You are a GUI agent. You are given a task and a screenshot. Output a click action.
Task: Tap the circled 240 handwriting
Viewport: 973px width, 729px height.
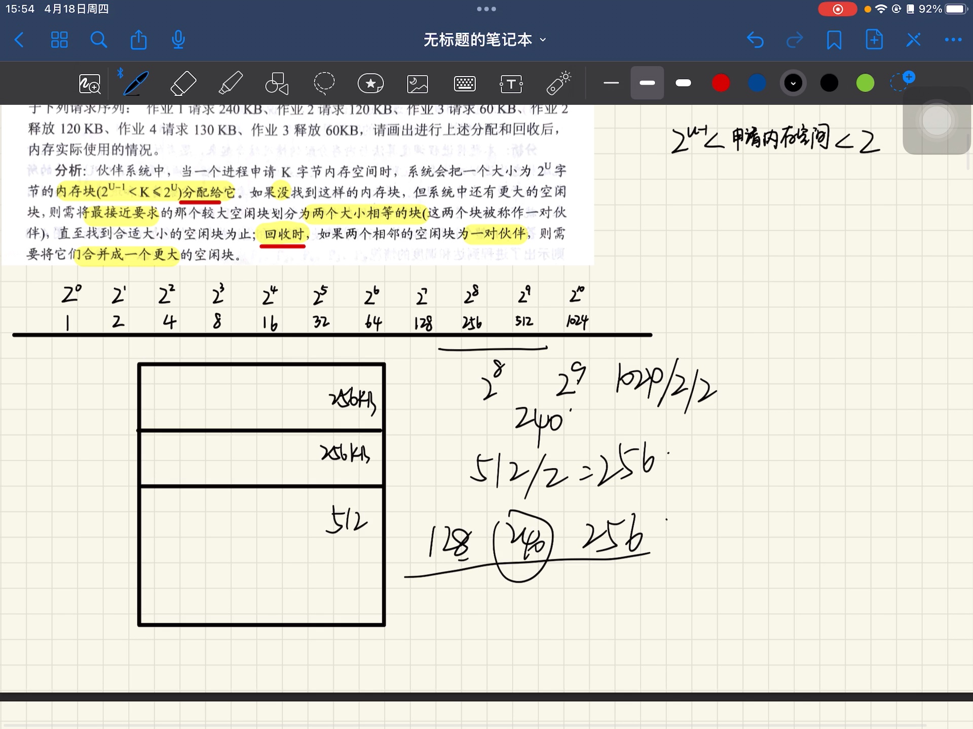point(525,545)
